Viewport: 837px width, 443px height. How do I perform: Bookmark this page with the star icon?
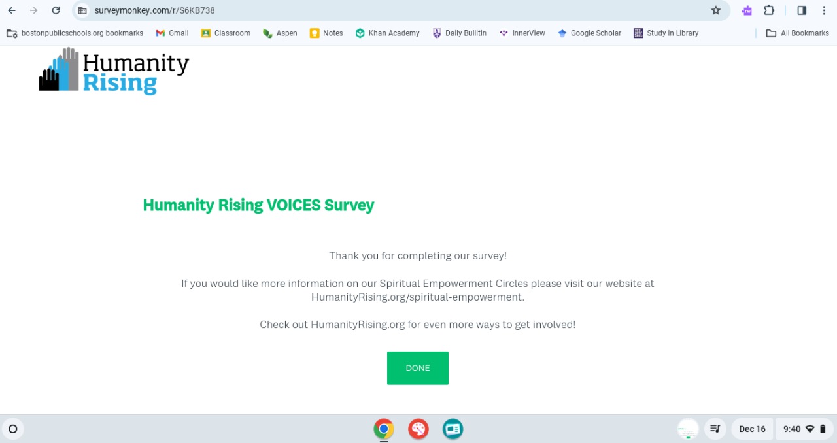716,10
